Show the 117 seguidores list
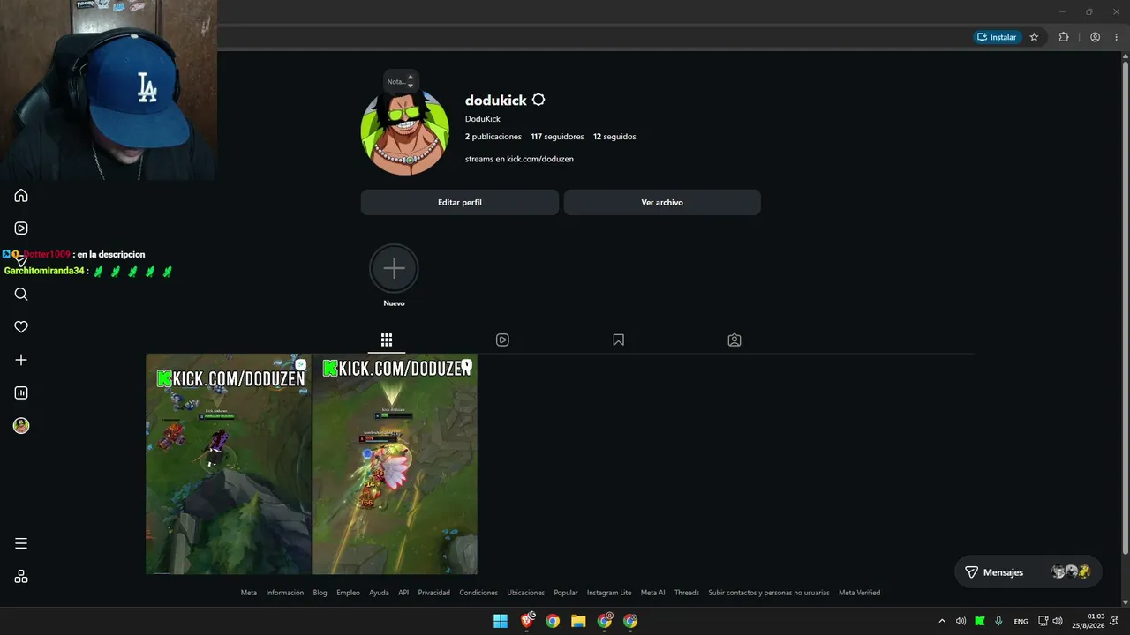1130x635 pixels. tap(557, 137)
